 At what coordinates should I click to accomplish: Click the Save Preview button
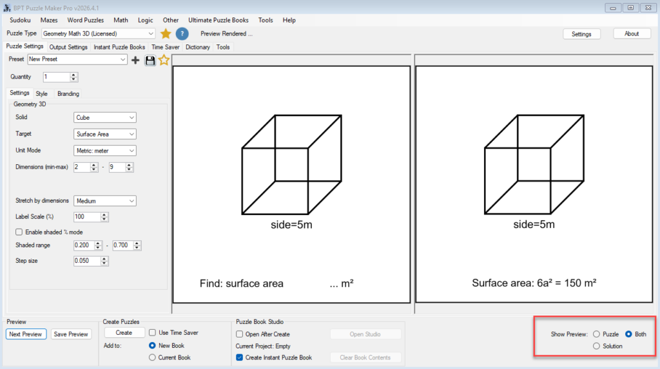(71, 334)
